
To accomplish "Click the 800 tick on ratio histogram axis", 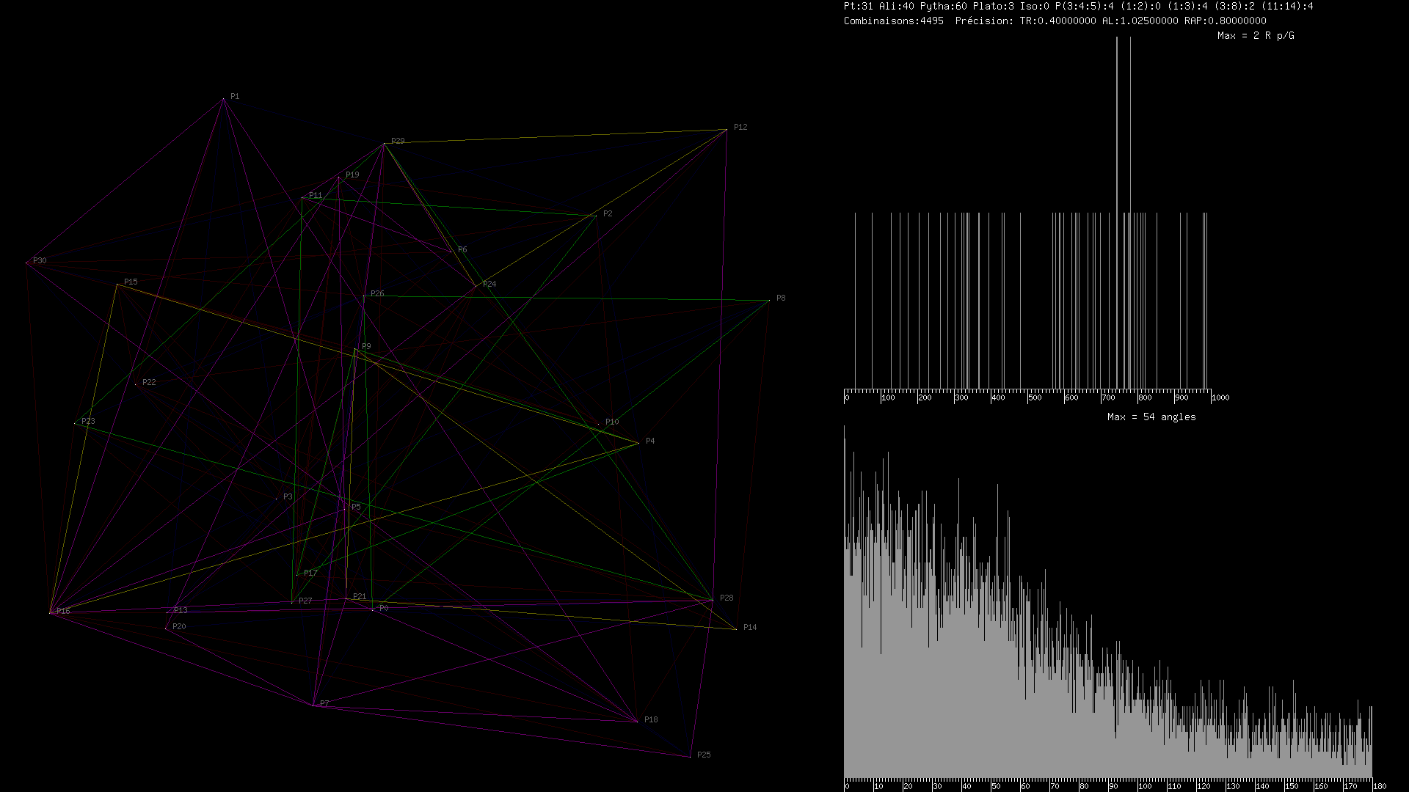I will [x=1145, y=398].
